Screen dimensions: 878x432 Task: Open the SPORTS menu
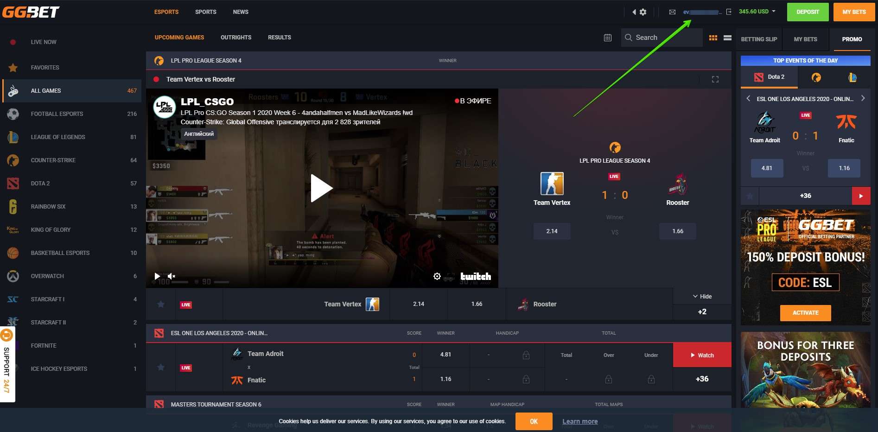tap(206, 12)
